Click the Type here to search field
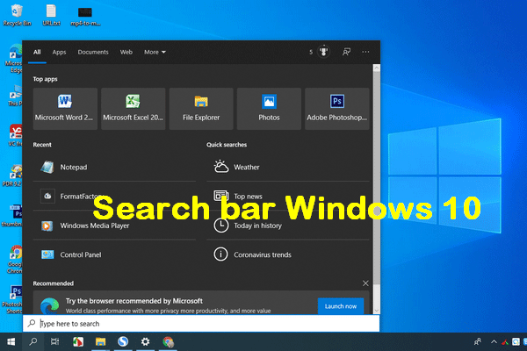527x351 pixels. point(201,324)
